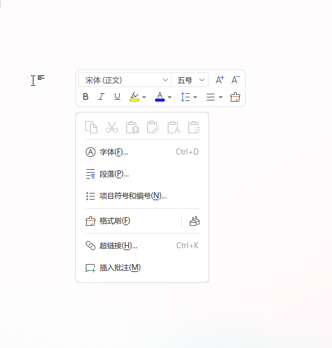Viewport: 332px width, 348px height.
Task: Select 项目符号和编号(N)... menu entry
Action: point(142,196)
